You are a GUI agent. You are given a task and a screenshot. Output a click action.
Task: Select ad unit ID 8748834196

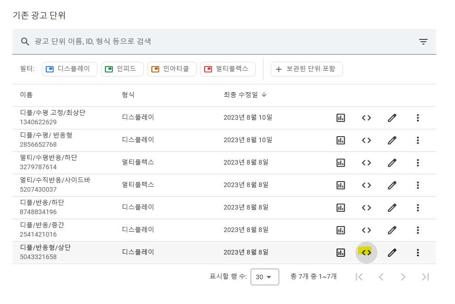click(x=38, y=212)
